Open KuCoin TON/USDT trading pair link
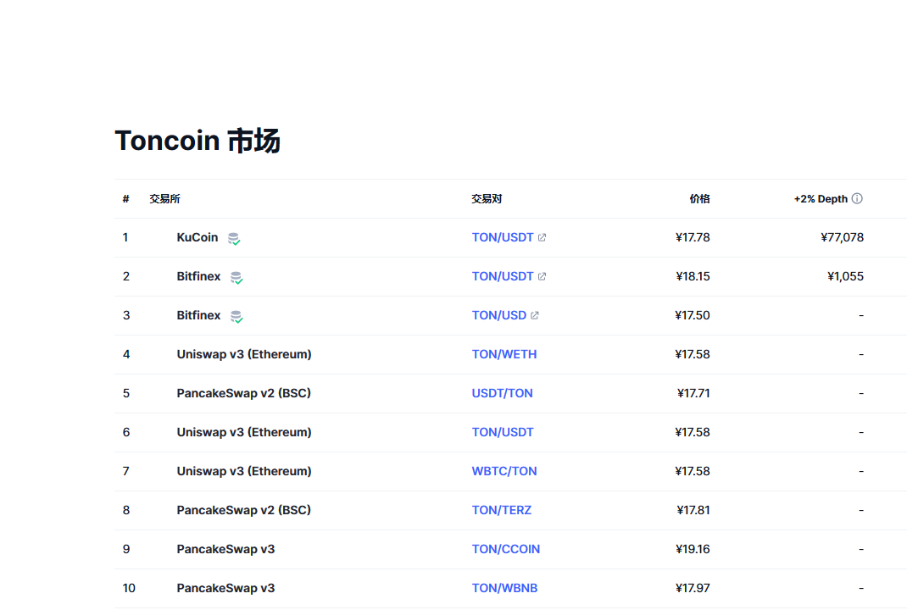Viewport: 907px width, 610px height. [x=502, y=237]
